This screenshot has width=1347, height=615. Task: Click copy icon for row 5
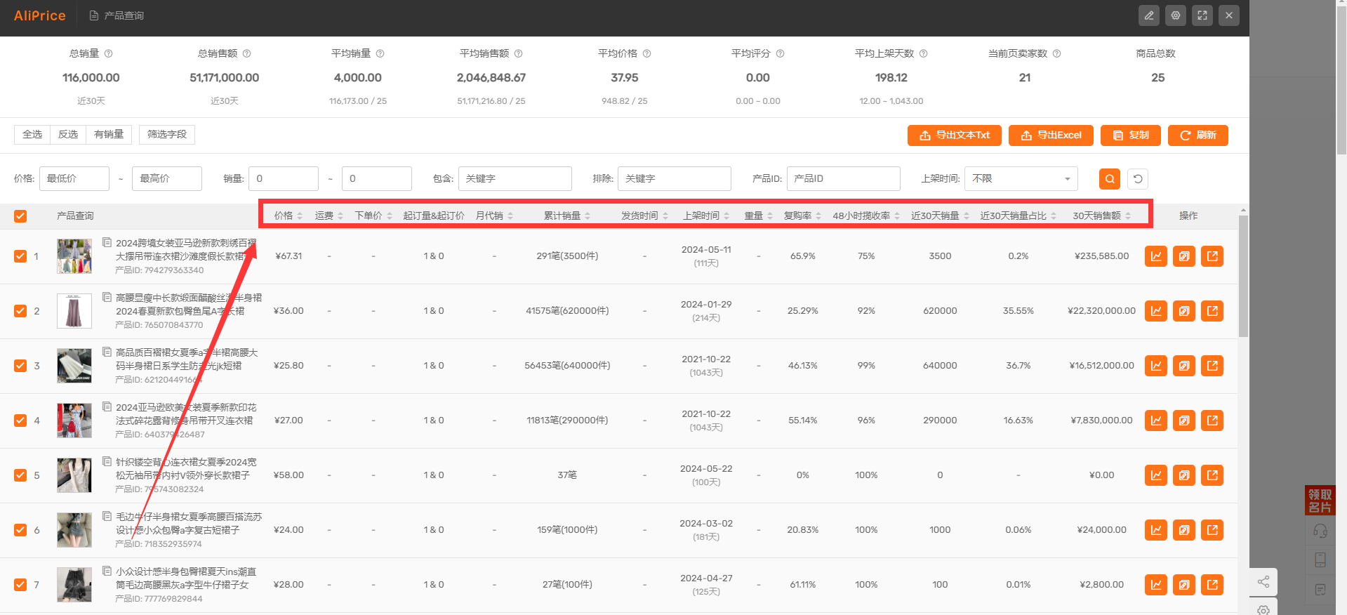pos(1184,475)
